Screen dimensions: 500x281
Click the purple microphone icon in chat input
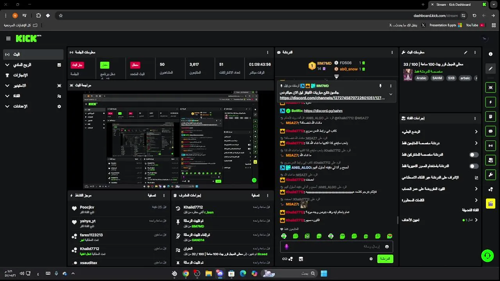pyautogui.click(x=286, y=247)
